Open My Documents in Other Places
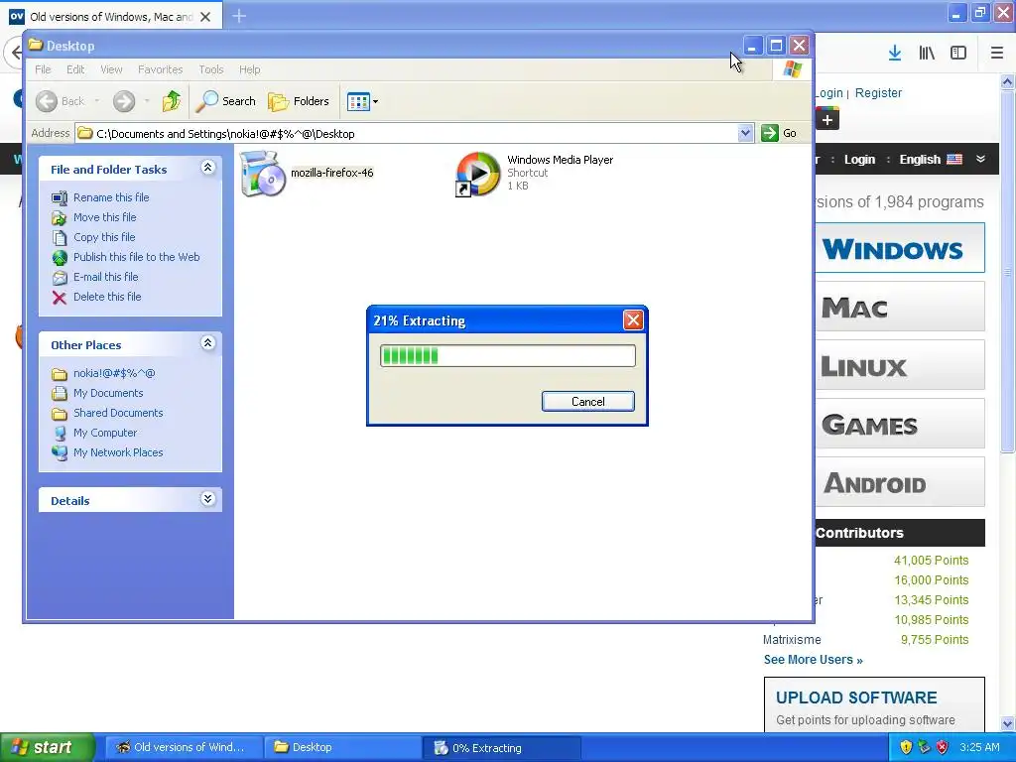1016x762 pixels. (107, 393)
